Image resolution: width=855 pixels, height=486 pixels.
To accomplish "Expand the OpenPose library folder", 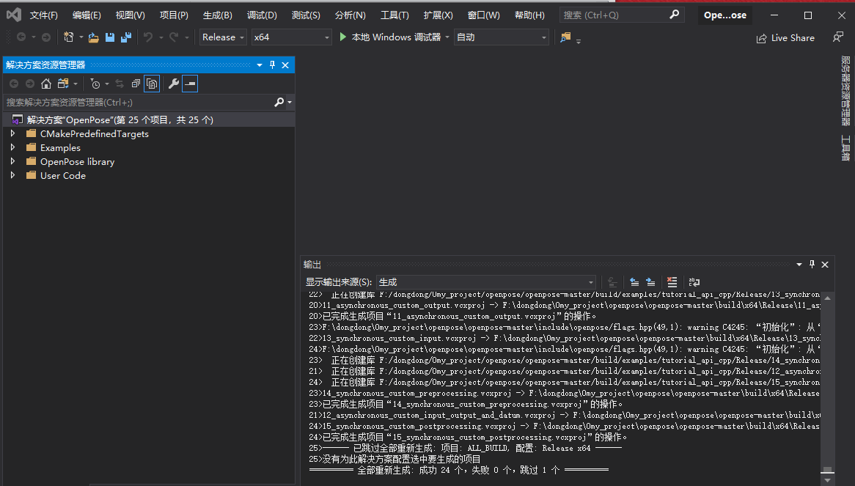I will click(13, 161).
